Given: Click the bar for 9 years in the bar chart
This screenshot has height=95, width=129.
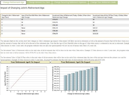Looking at the screenshot, I should tap(96, 79).
